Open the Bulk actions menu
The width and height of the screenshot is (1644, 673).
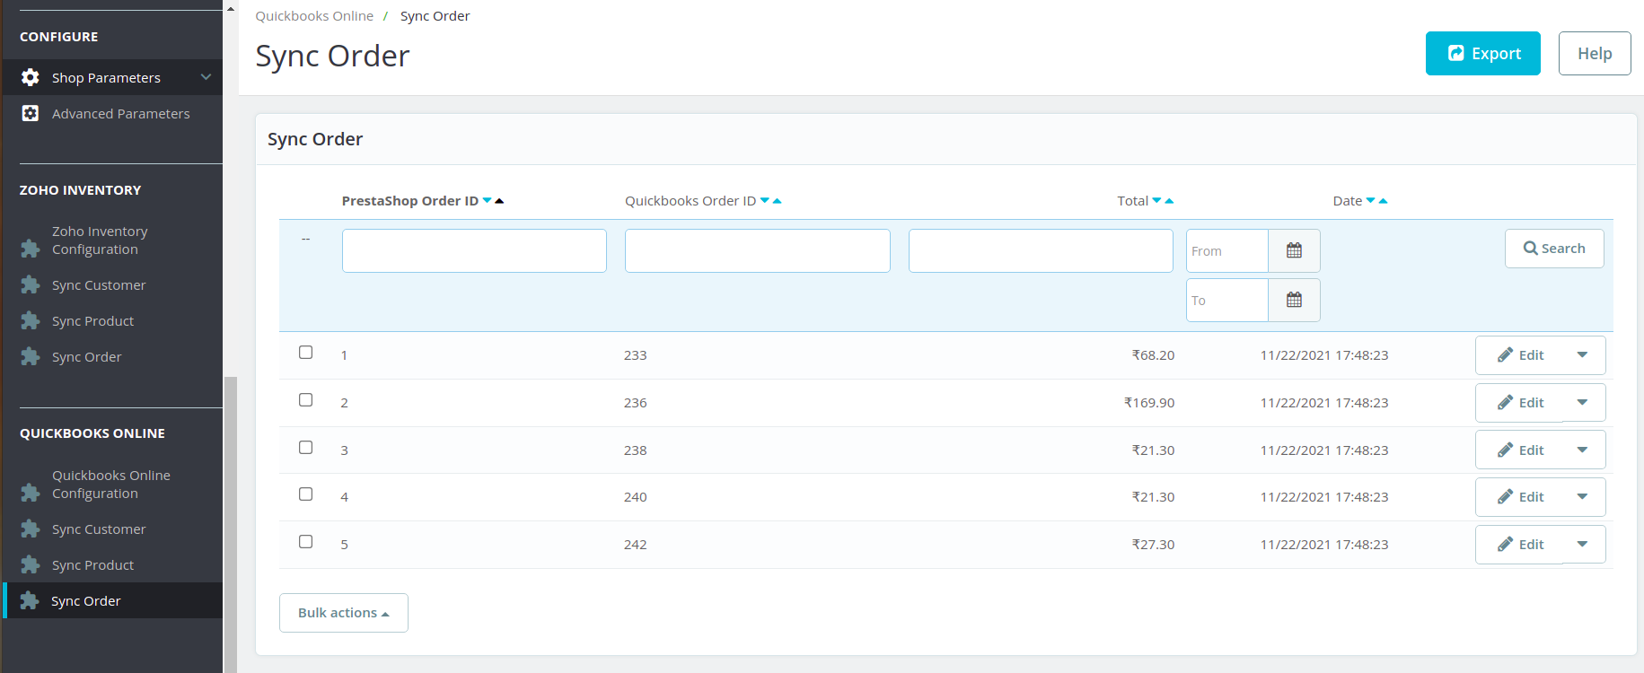(x=344, y=613)
